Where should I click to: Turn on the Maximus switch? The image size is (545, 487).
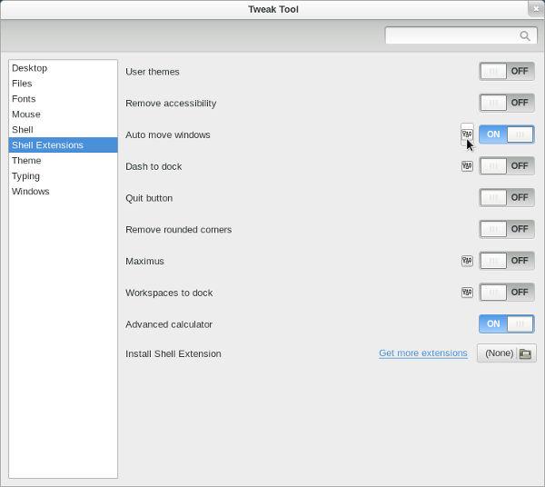coord(507,261)
